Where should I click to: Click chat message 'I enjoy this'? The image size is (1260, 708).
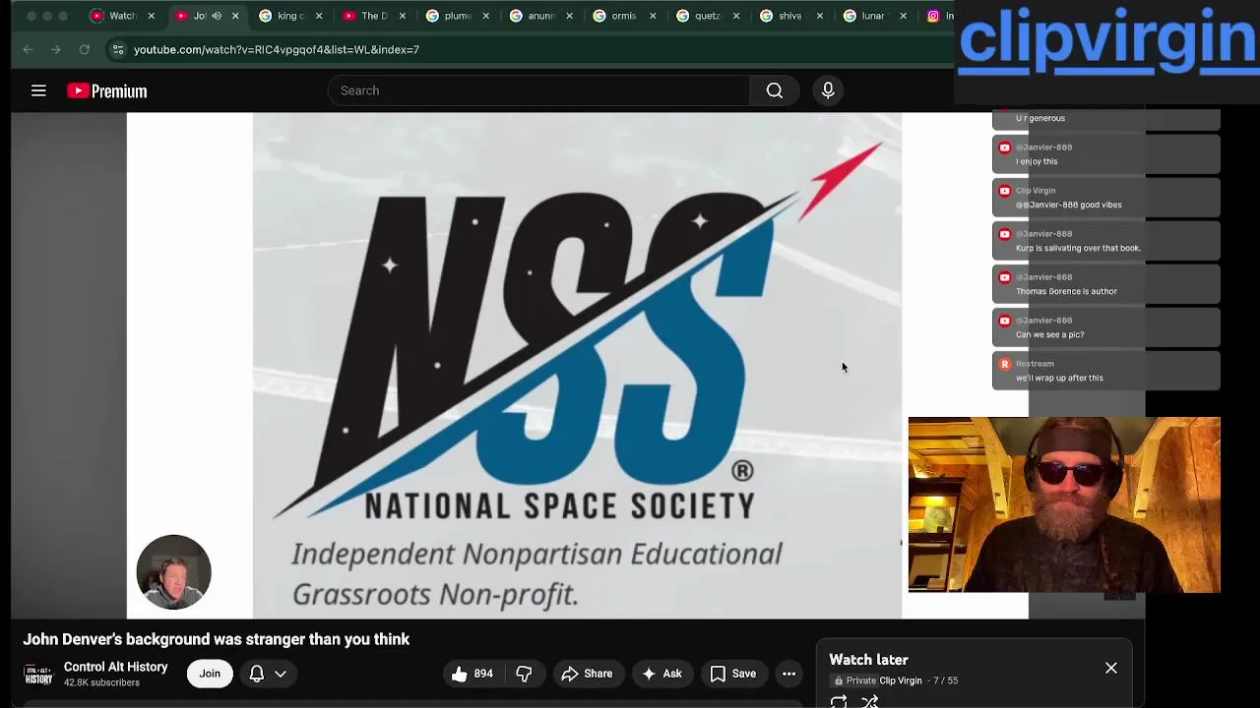(x=1037, y=161)
